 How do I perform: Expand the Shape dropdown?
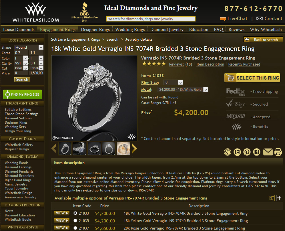pyautogui.click(x=29, y=47)
